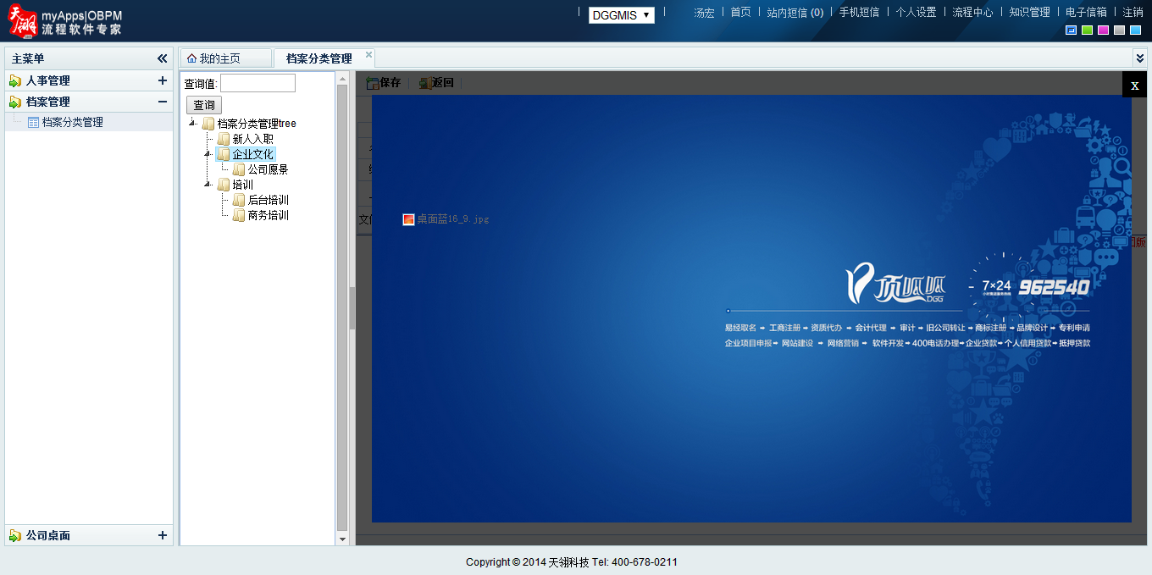Click the 新人入职 folder icon

point(224,139)
